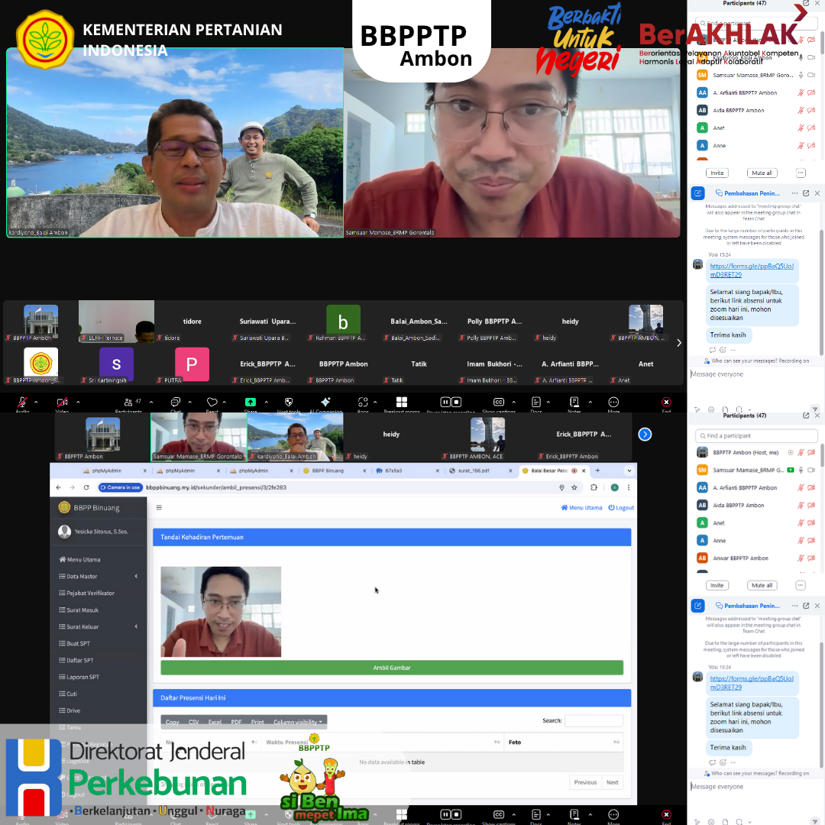This screenshot has width=825, height=825.
Task: Click the green Ambil Gambar button
Action: [392, 668]
